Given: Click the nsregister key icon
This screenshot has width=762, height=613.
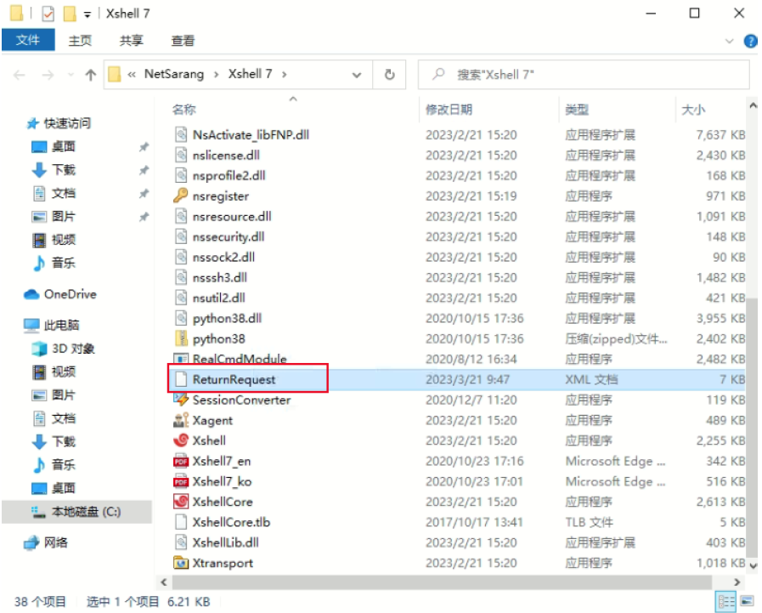Looking at the screenshot, I should click(180, 196).
